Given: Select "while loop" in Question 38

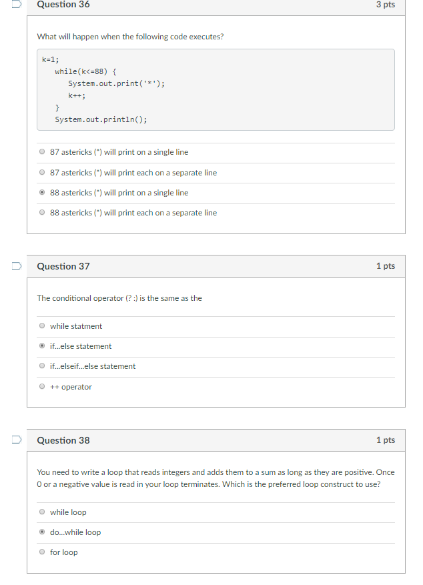Looking at the screenshot, I should point(41,512).
